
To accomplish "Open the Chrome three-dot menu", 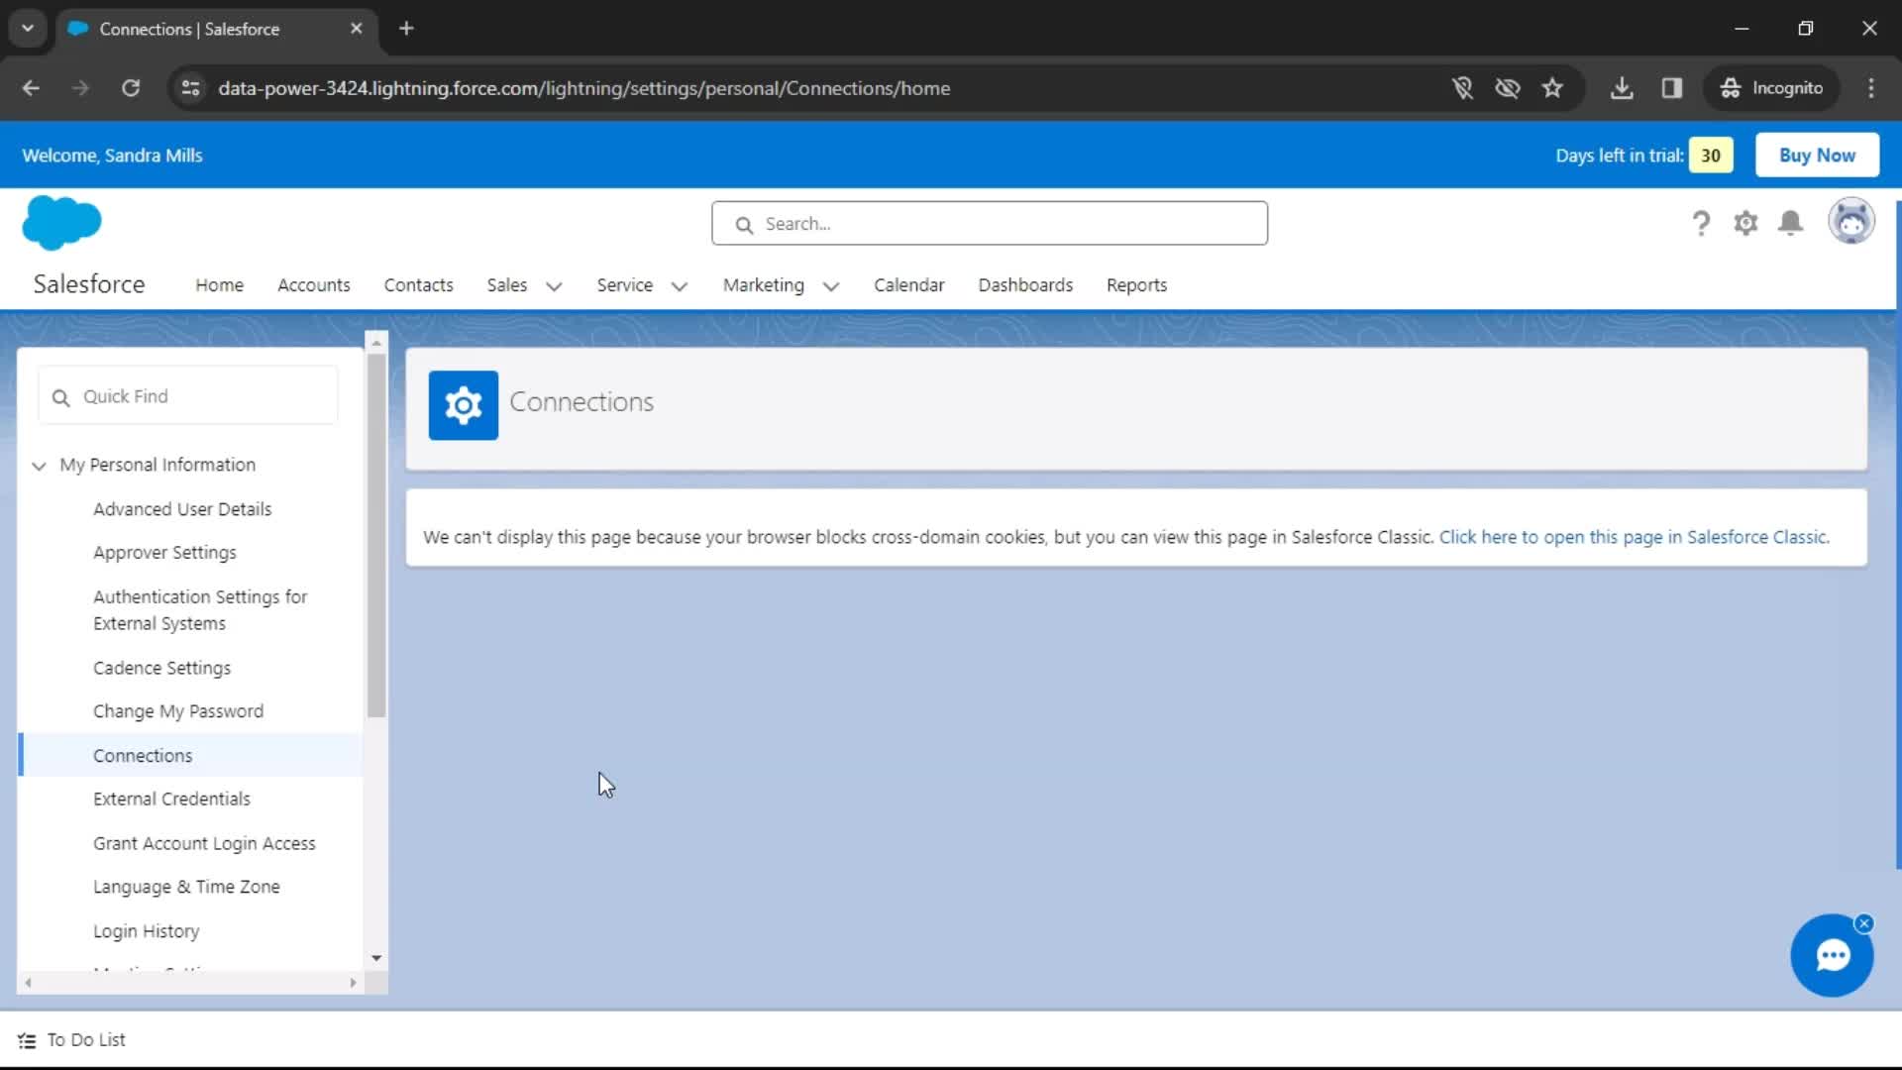I will [x=1871, y=88].
